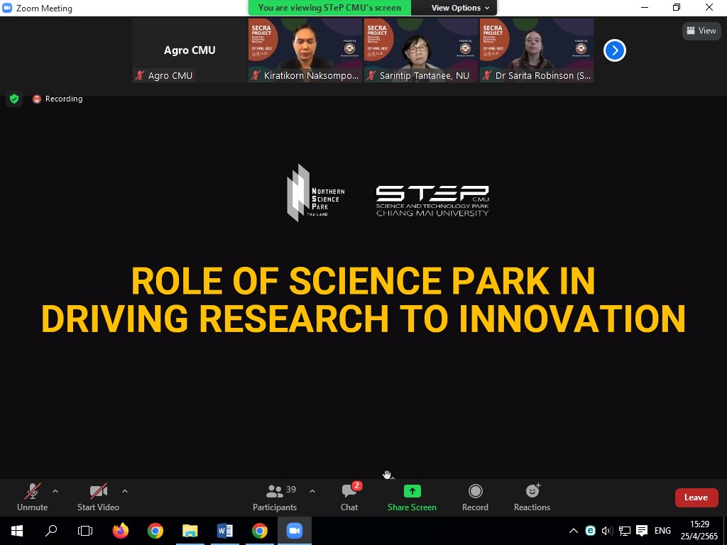Click the green tray icon with the letter e

(590, 531)
